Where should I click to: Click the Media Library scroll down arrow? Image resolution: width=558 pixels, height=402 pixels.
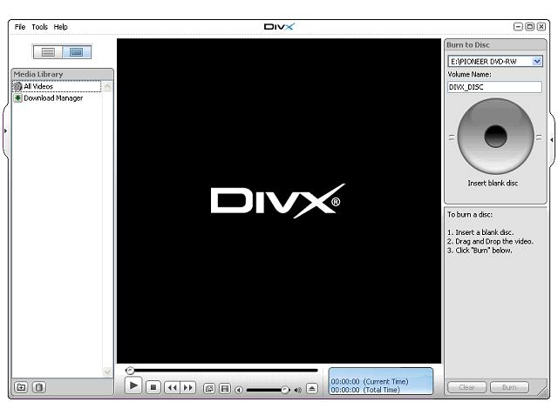[107, 372]
